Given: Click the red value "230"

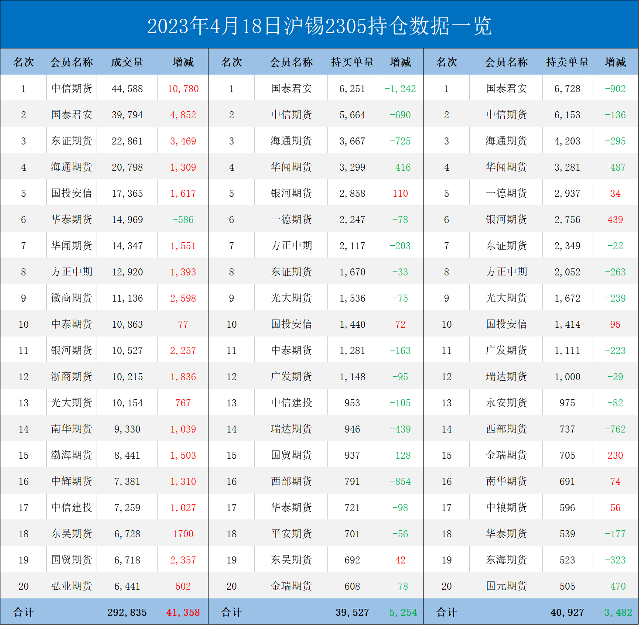Looking at the screenshot, I should [x=615, y=455].
